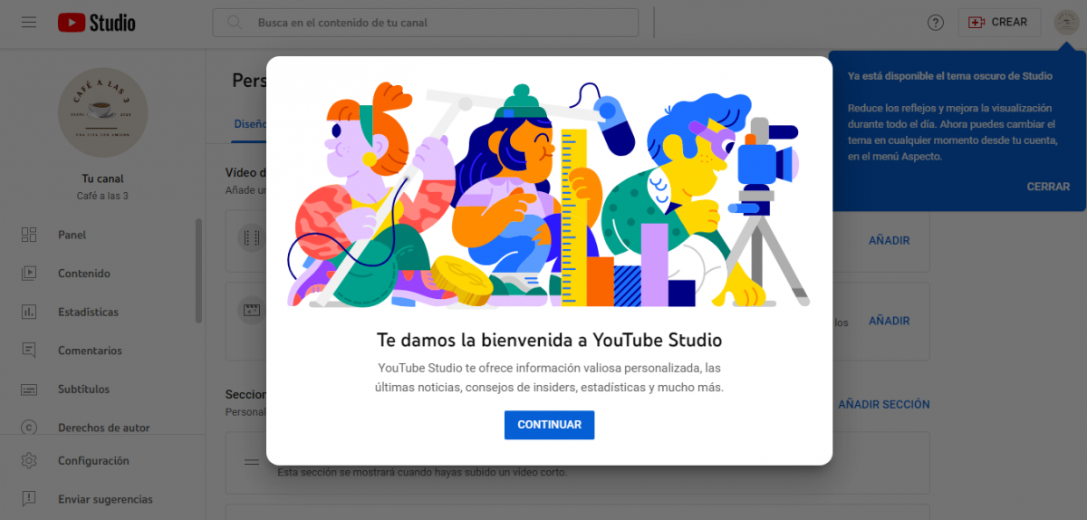Click the first AÑADIR link
Viewport: 1087px width, 520px height.
click(x=888, y=241)
